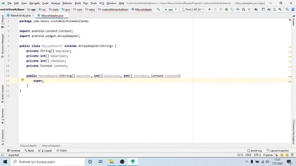Open the Build tool window
Image resolution: width=296 pixels, height=166 pixels.
[x=29, y=151]
